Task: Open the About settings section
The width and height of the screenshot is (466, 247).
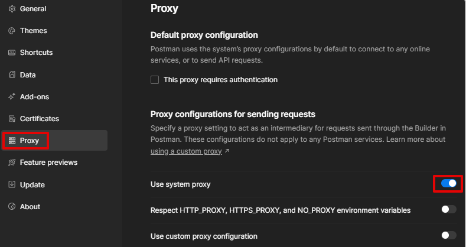Action: coord(30,207)
